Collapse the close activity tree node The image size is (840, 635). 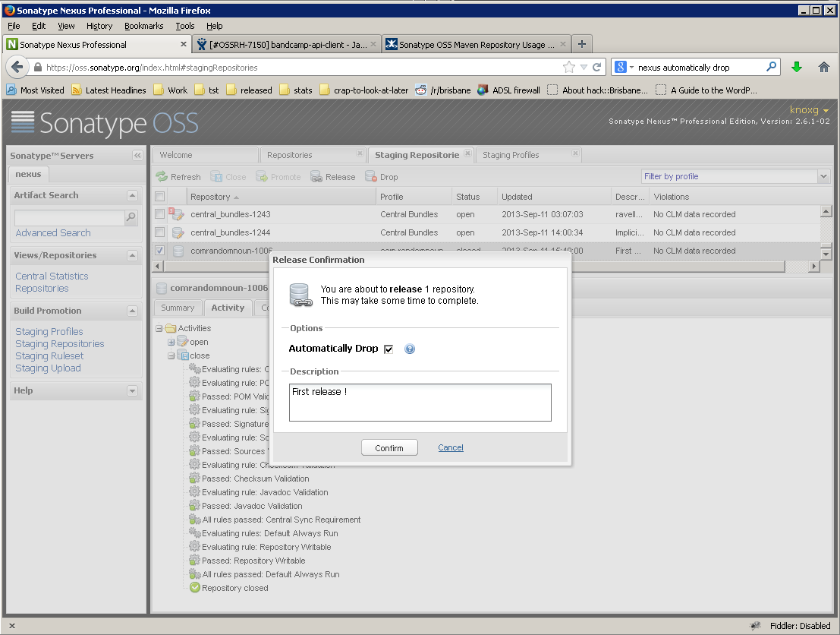171,355
